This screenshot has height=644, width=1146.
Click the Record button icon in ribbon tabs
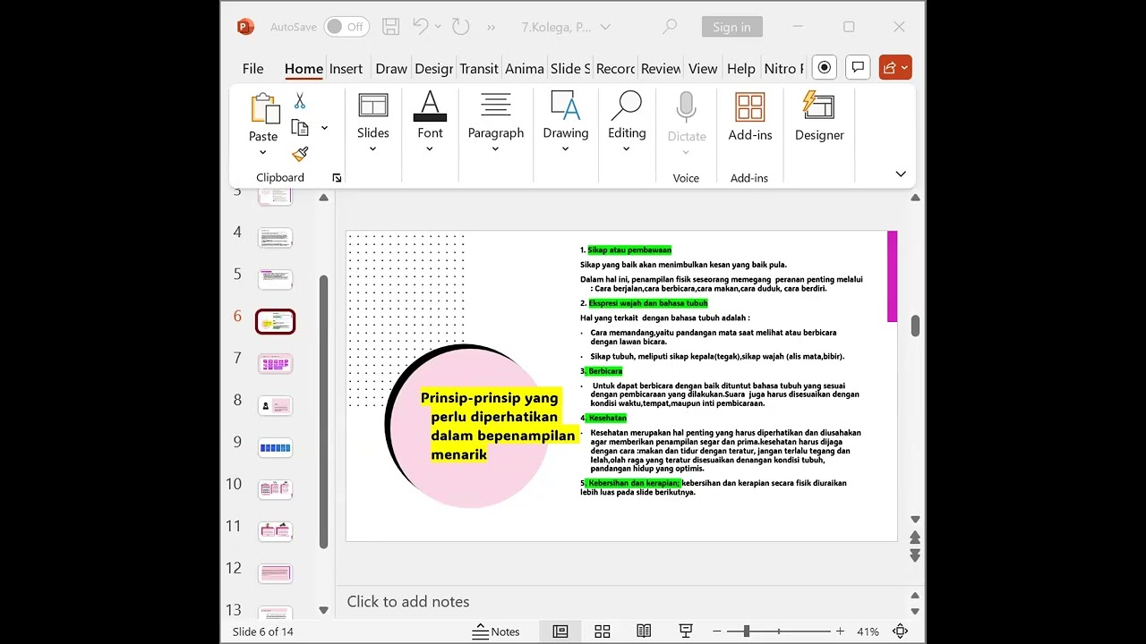coord(825,67)
